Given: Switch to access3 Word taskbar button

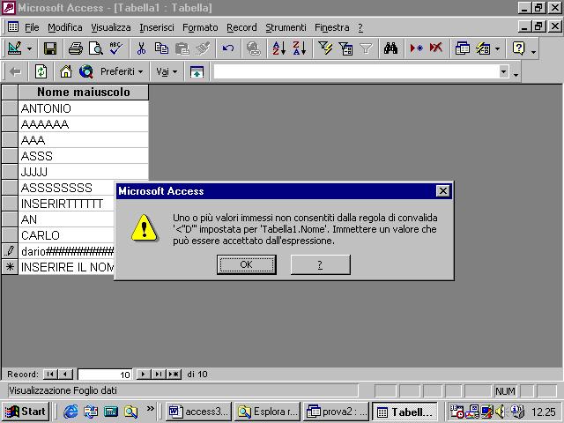Looking at the screenshot, I should [199, 412].
